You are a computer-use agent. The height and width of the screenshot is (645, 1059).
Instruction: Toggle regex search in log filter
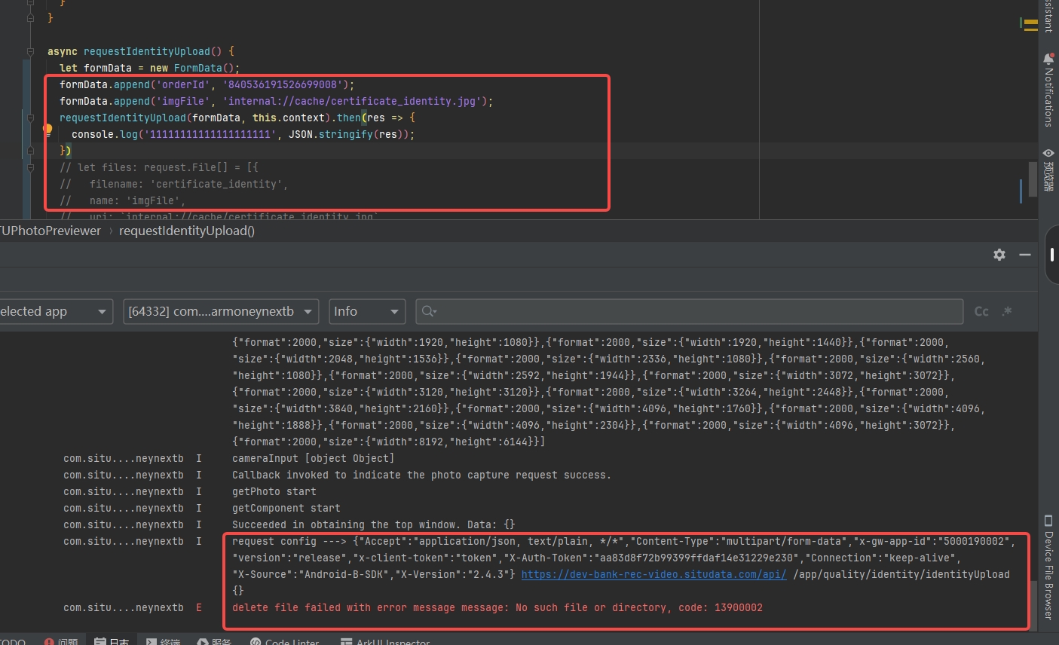pyautogui.click(x=1007, y=311)
